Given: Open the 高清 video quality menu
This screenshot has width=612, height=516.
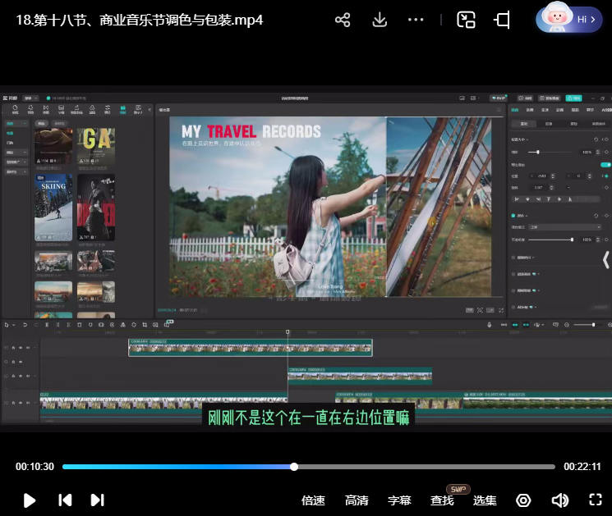Looking at the screenshot, I should click(357, 500).
